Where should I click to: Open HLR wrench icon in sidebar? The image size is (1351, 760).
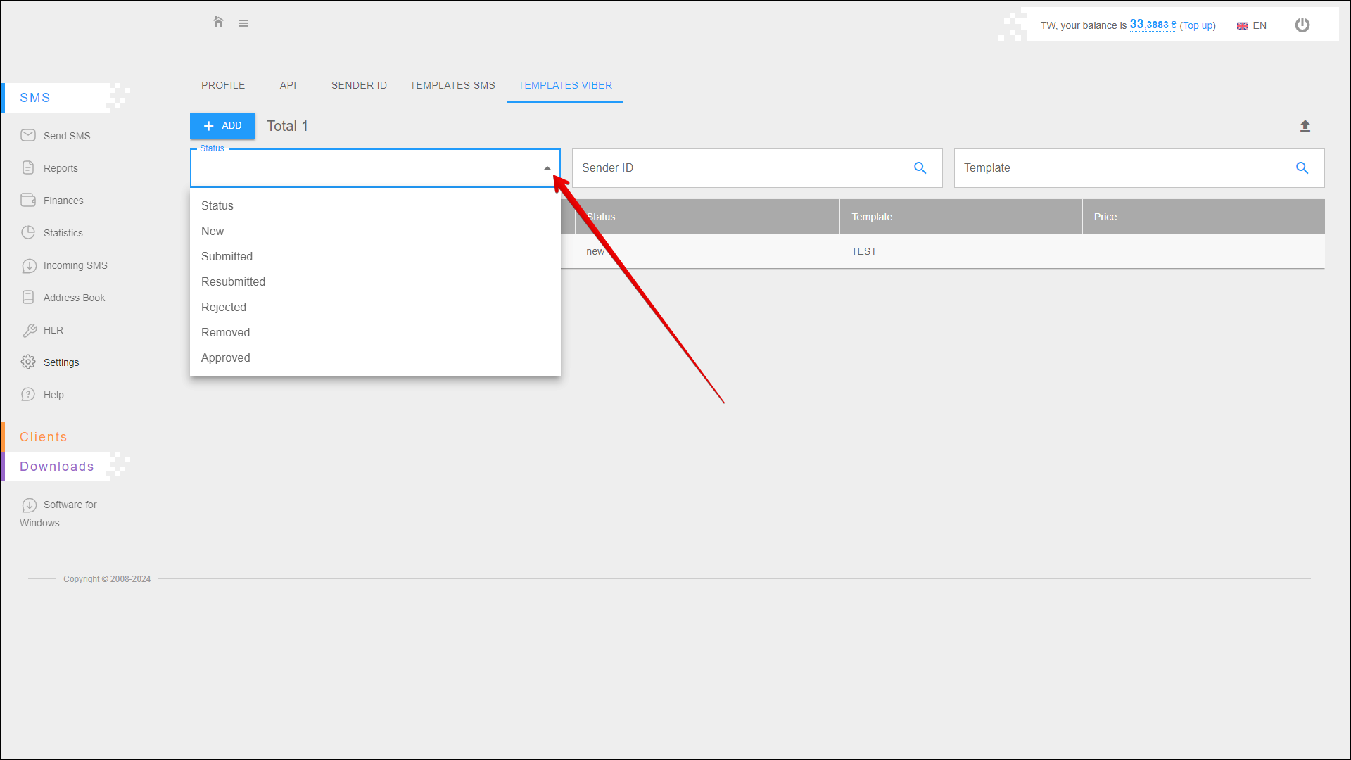(30, 330)
